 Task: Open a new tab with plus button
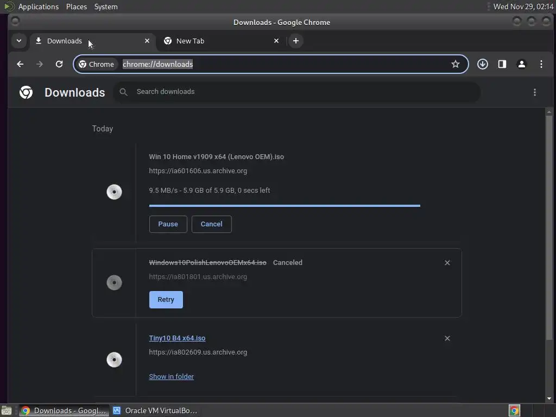click(296, 41)
